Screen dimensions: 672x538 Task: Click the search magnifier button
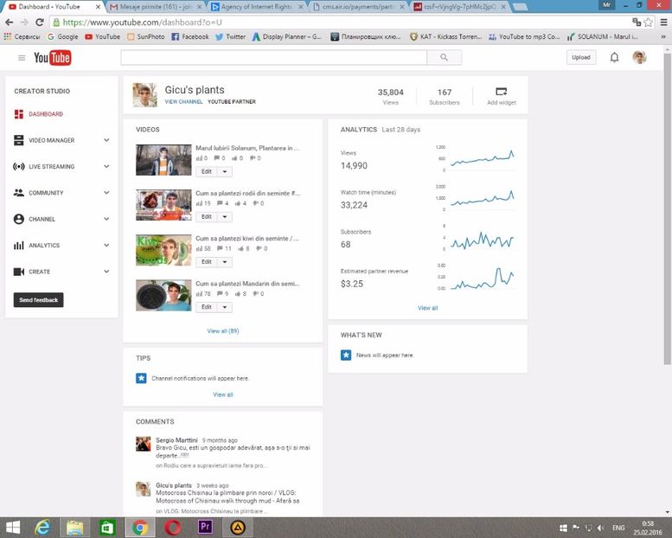[444, 57]
